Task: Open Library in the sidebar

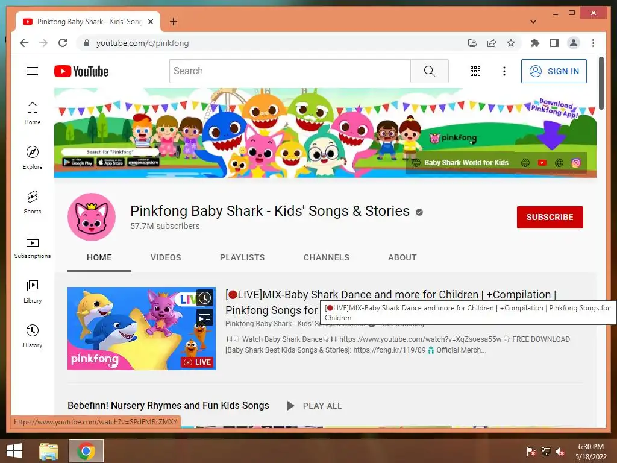Action: pos(33,291)
